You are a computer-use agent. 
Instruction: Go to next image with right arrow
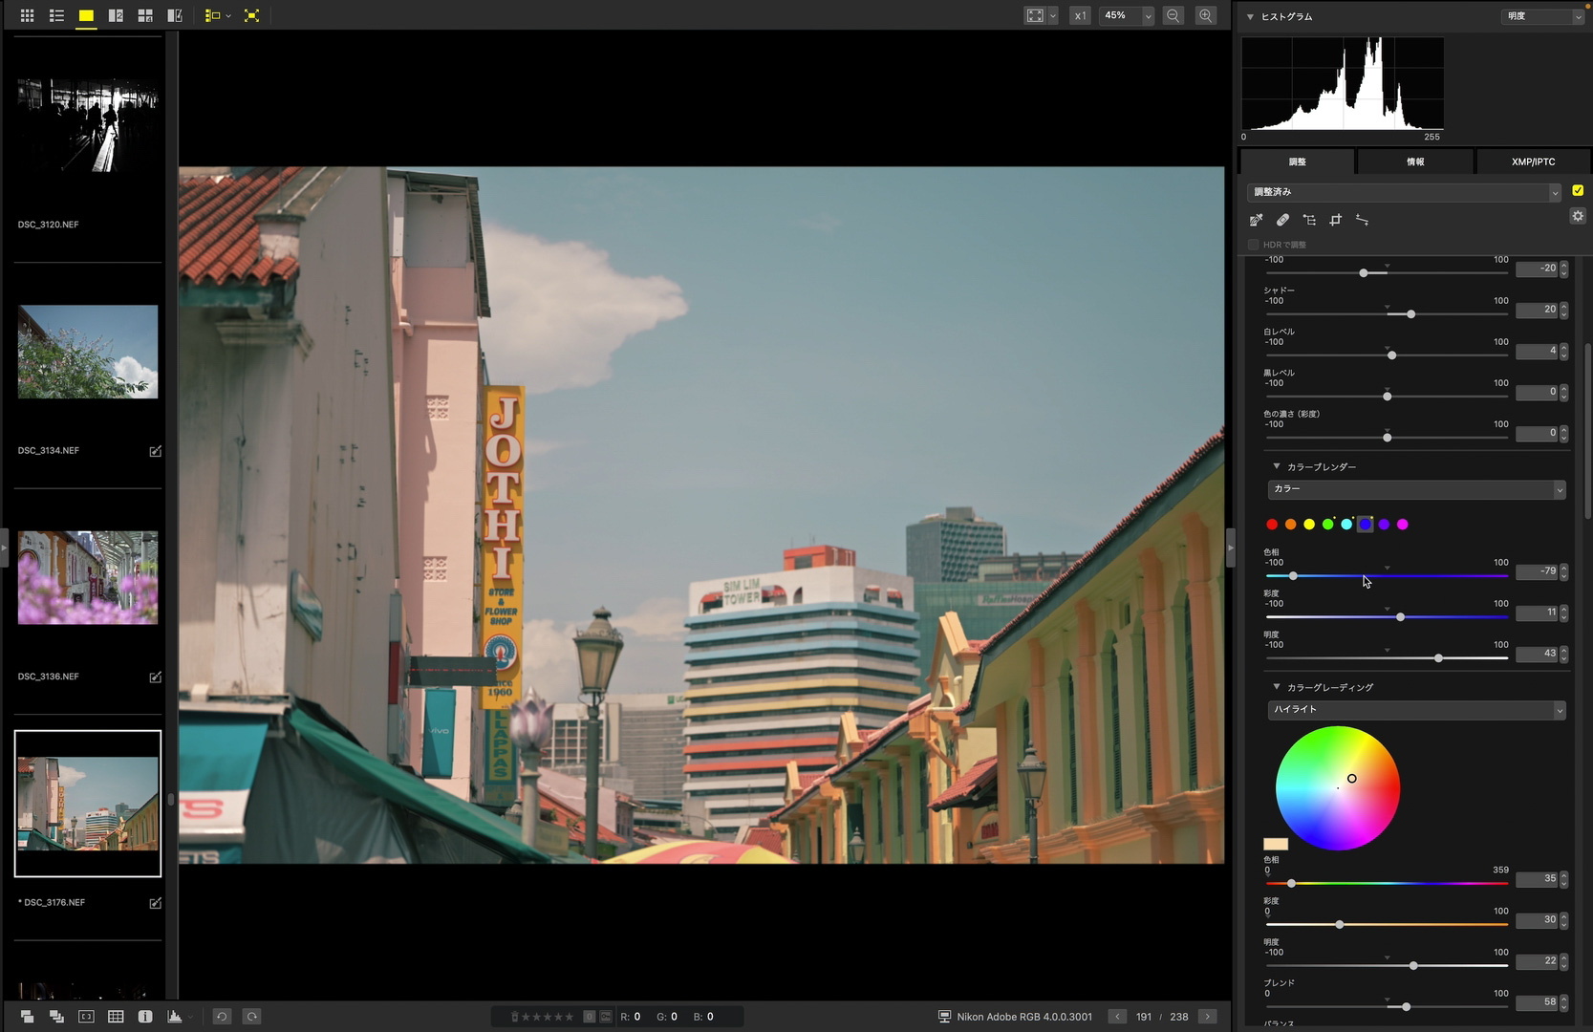pyautogui.click(x=1208, y=1017)
